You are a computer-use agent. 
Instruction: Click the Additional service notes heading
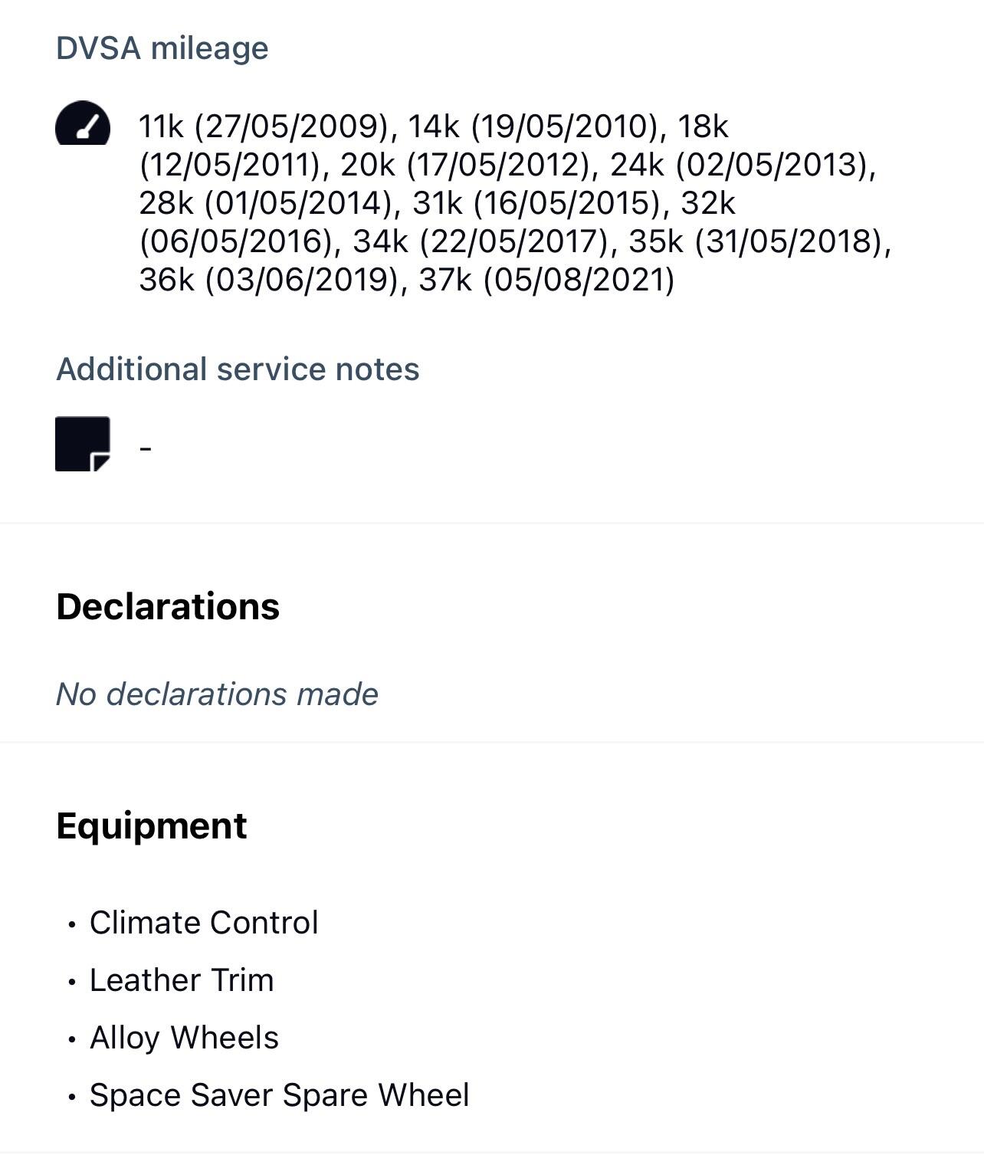238,369
